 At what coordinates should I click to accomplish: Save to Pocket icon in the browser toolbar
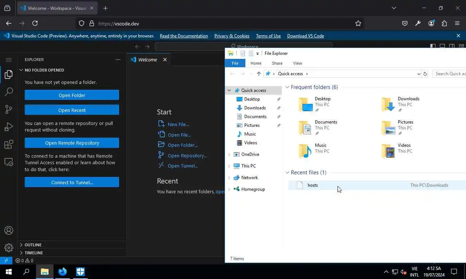[405, 23]
